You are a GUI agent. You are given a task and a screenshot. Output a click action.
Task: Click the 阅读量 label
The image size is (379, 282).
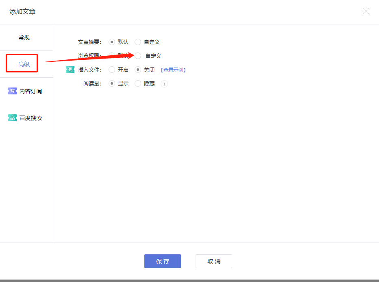[x=92, y=84]
